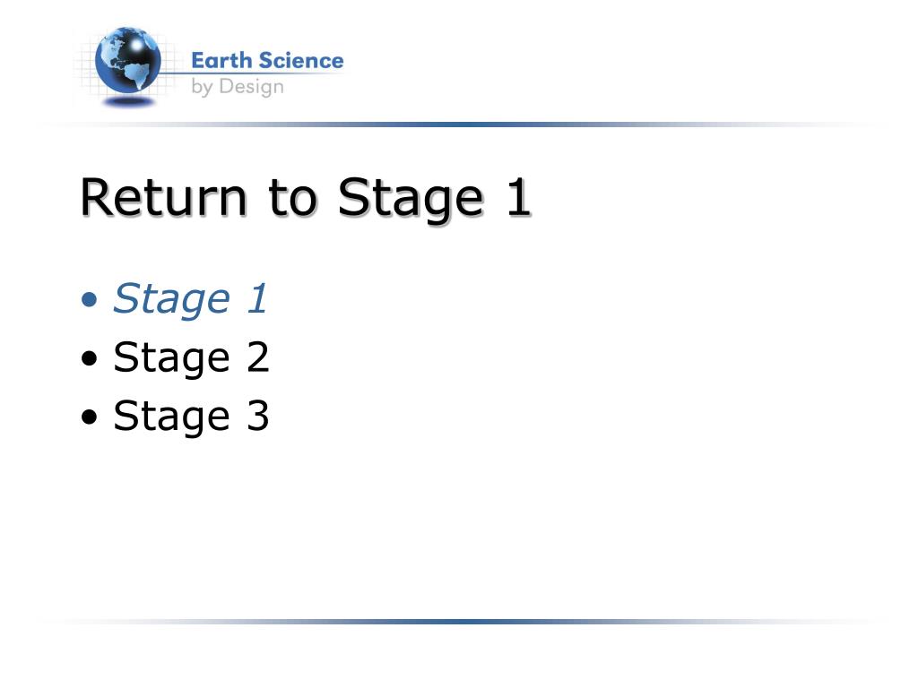Click the numeral 2 in Stage 2 bullet
Viewport: 918px width, 688px height.
257,356
